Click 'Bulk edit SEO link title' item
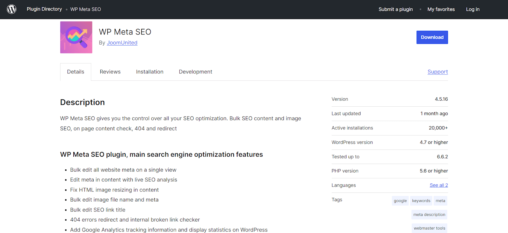 (x=98, y=210)
